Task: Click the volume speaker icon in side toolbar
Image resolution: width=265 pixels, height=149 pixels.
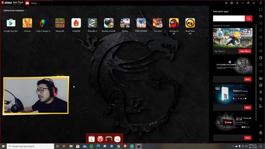Action: pyautogui.click(x=261, y=16)
